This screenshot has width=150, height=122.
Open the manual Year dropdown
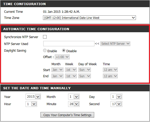(33, 97)
